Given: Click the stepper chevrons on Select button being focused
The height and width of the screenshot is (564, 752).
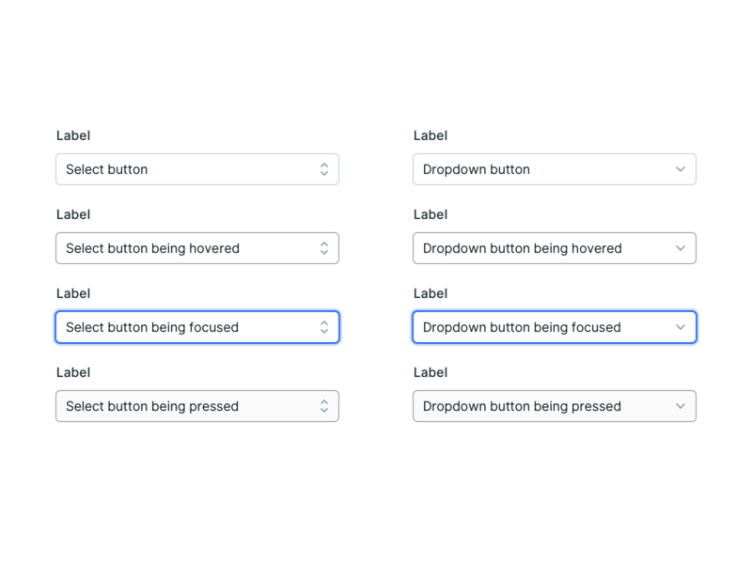Looking at the screenshot, I should 326,327.
